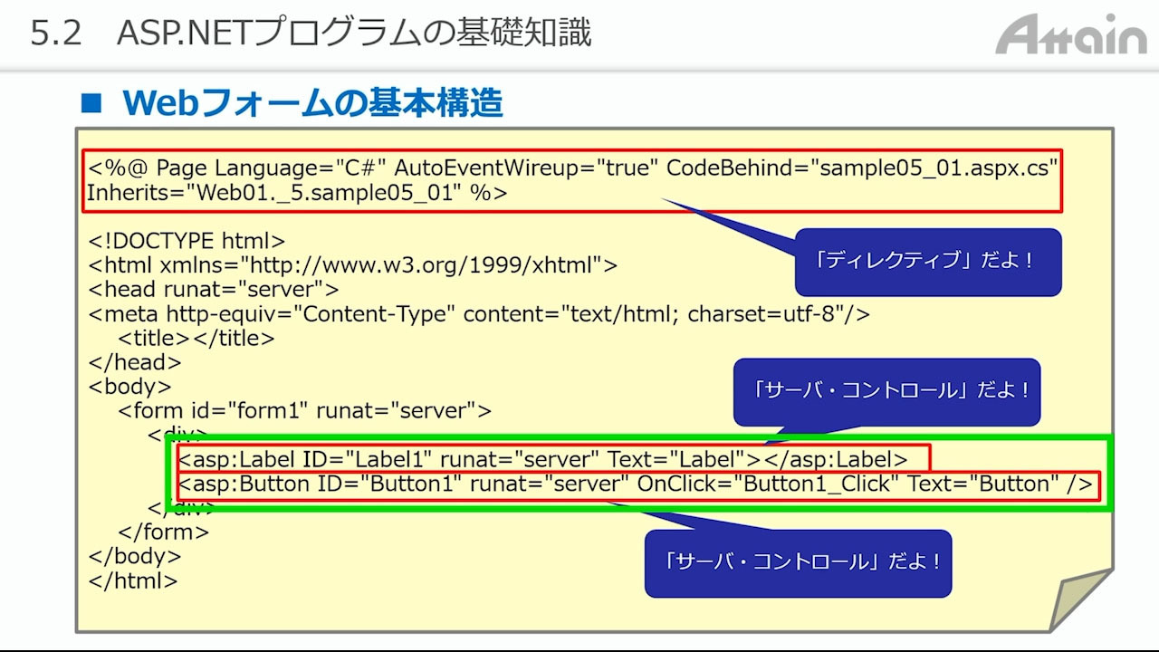Click the サーバ・コントロール callout pointing at the asp:Label line

pyautogui.click(x=886, y=392)
